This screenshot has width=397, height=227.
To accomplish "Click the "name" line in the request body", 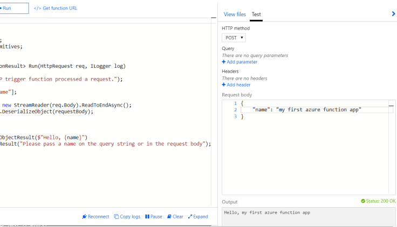I will [x=307, y=110].
